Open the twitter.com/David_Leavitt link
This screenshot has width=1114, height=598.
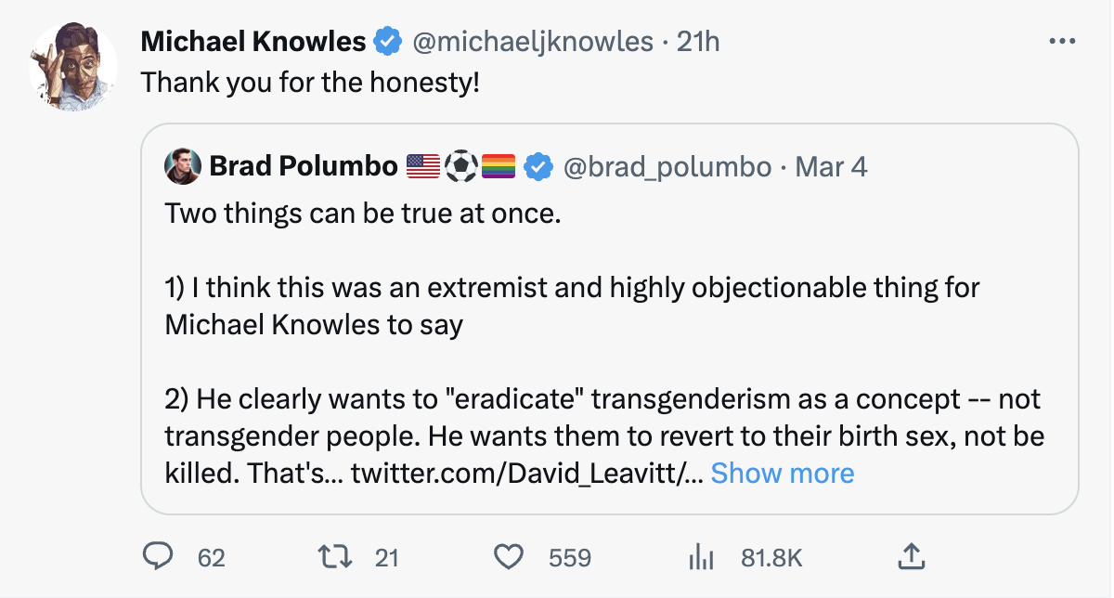[525, 474]
